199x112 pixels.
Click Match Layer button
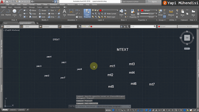tap(110, 17)
